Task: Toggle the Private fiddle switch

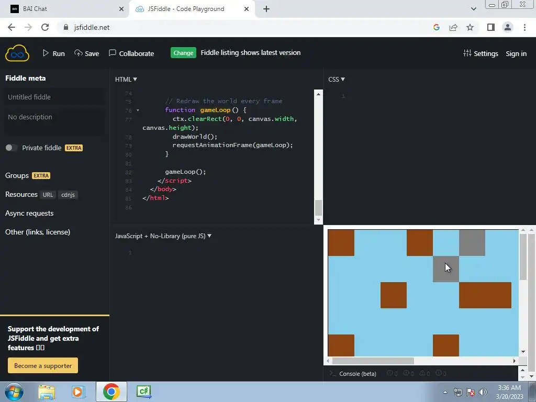Action: tap(11, 148)
